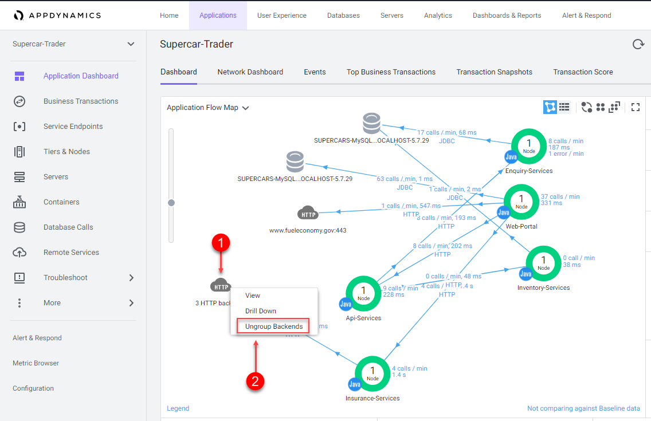Click the flow map zoom slider handle
The height and width of the screenshot is (421, 651).
point(171,203)
